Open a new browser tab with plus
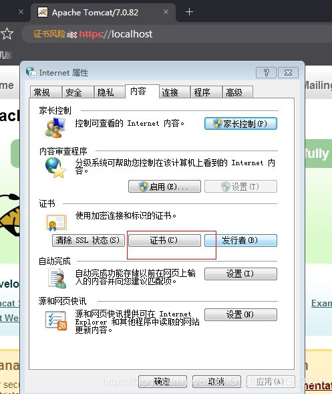332x394 pixels. click(x=189, y=12)
